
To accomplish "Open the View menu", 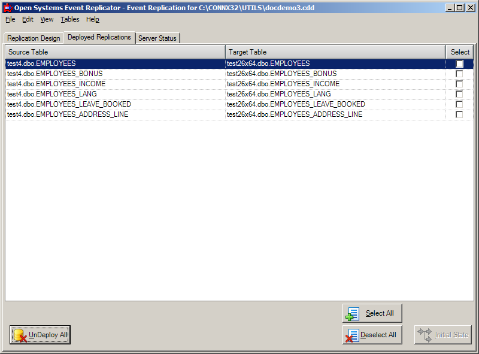I will [46, 19].
